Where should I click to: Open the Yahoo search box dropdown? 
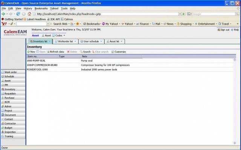point(48,24)
